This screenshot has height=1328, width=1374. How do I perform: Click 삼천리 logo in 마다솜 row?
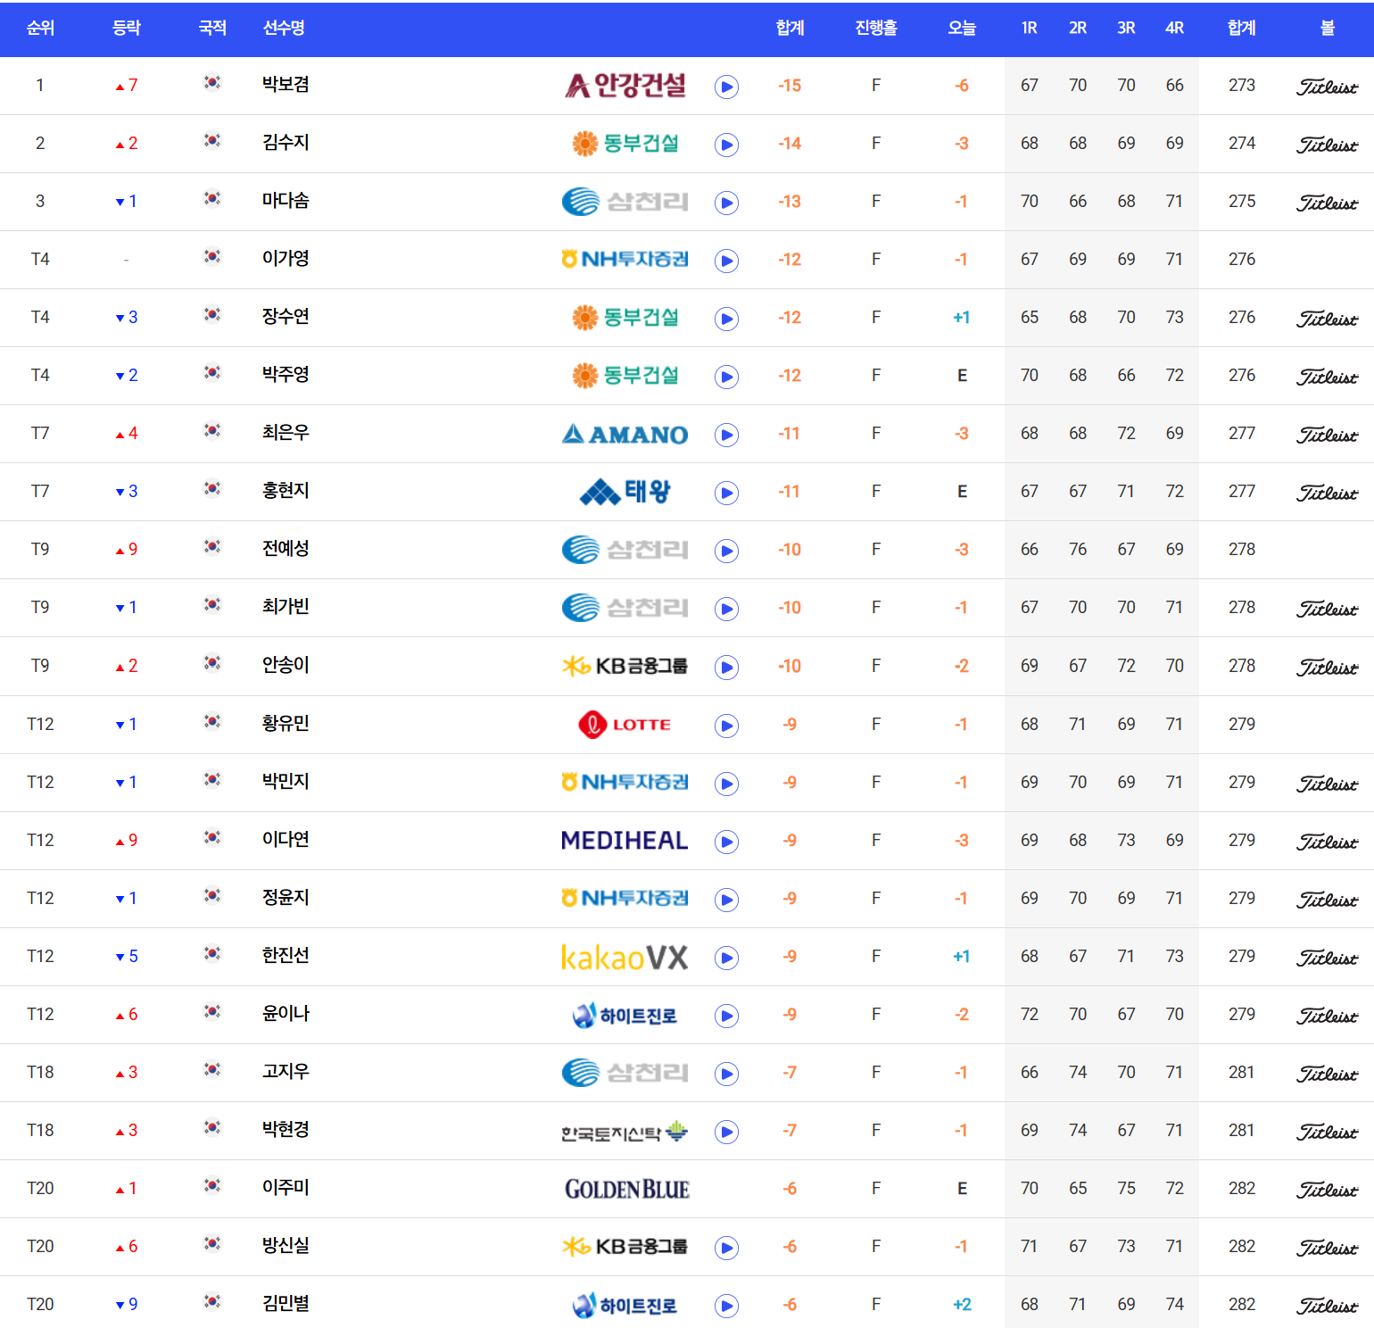tap(625, 202)
